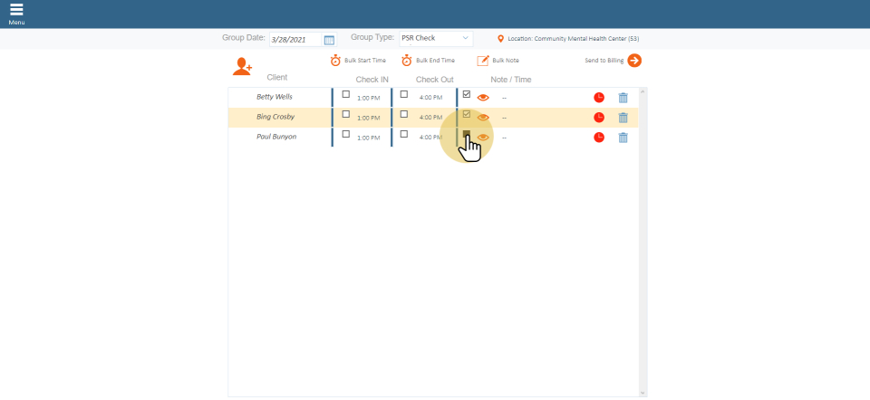Click the scrollbar up arrow
This screenshot has height=400, width=870.
click(x=643, y=91)
